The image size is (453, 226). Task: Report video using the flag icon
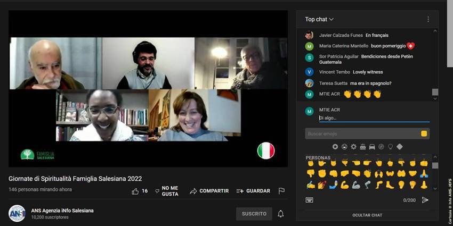pos(281,191)
